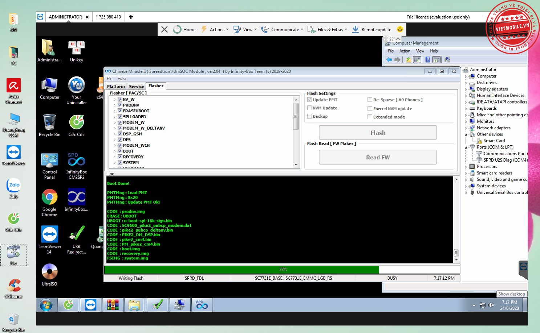The width and height of the screenshot is (540, 333).
Task: Uncheck the SPLLOADER partition checkbox
Action: (x=120, y=117)
